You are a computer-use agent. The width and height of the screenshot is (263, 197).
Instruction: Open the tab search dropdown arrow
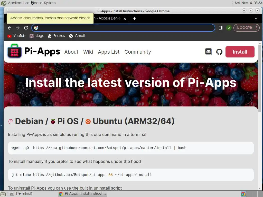[256, 18]
